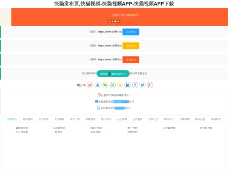228x171 pixels.
Task: Select the fourth carousel dot in banner
Action: pyautogui.click(x=118, y=22)
